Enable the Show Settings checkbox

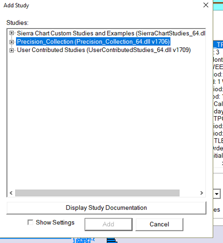pos(30,222)
